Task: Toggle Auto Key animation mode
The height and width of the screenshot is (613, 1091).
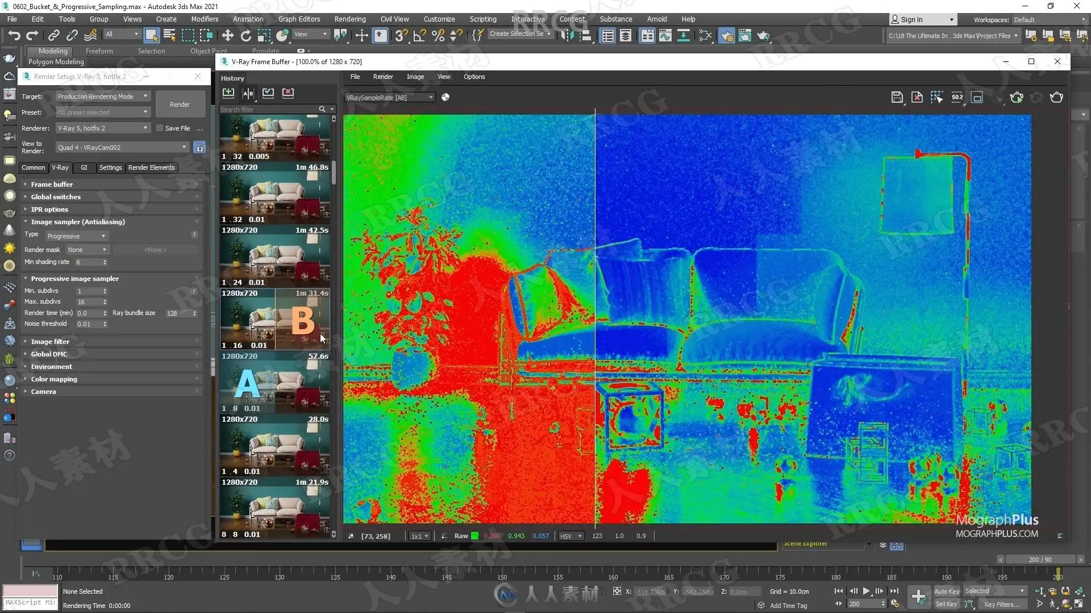Action: tap(946, 591)
